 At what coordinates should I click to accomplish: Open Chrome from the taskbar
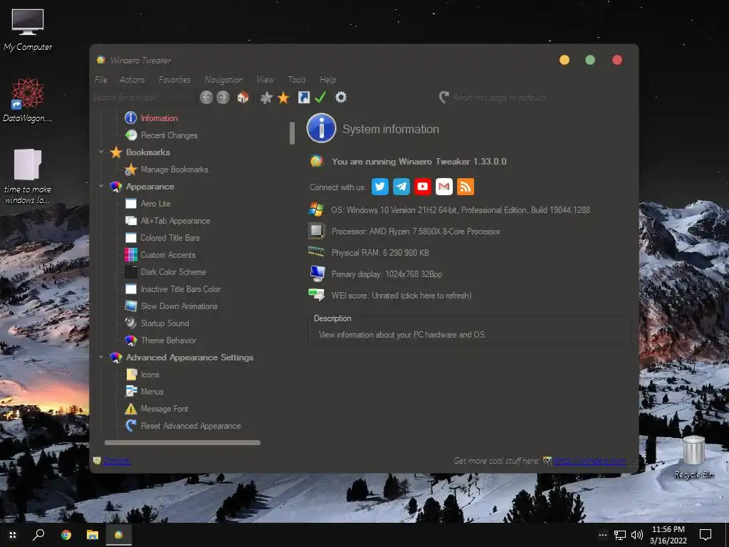pyautogui.click(x=66, y=535)
